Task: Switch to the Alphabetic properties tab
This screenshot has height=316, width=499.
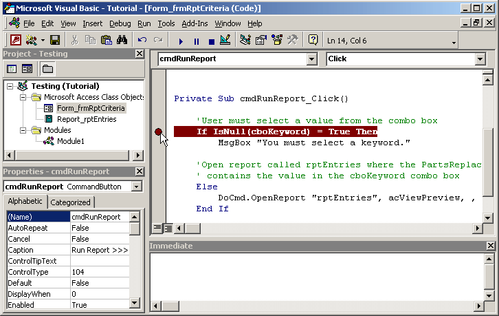Action: [25, 201]
